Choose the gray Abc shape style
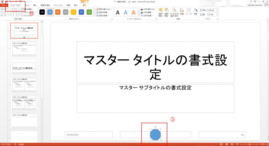Image resolution: width=269 pixels, height=146 pixels. pyautogui.click(x=66, y=12)
